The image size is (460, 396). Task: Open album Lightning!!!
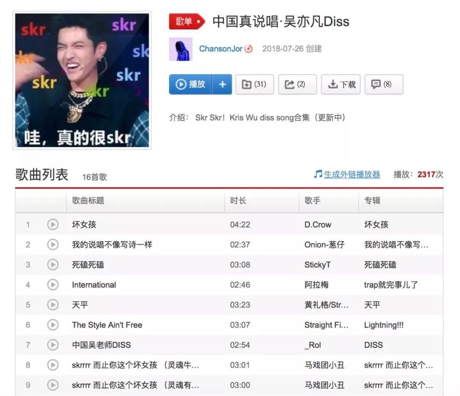pyautogui.click(x=384, y=325)
